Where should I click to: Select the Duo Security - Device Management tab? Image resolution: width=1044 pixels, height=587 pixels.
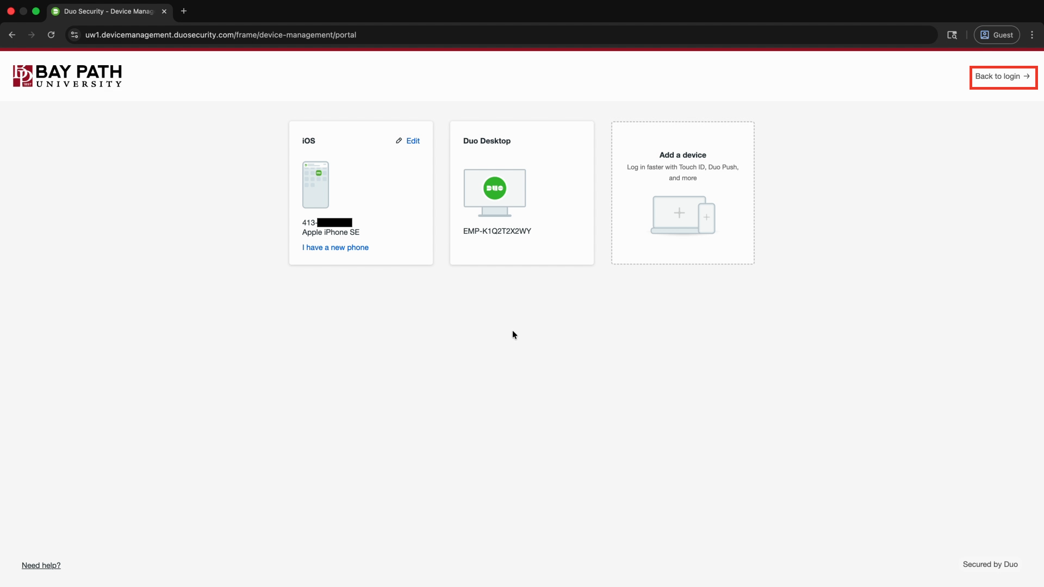(109, 11)
